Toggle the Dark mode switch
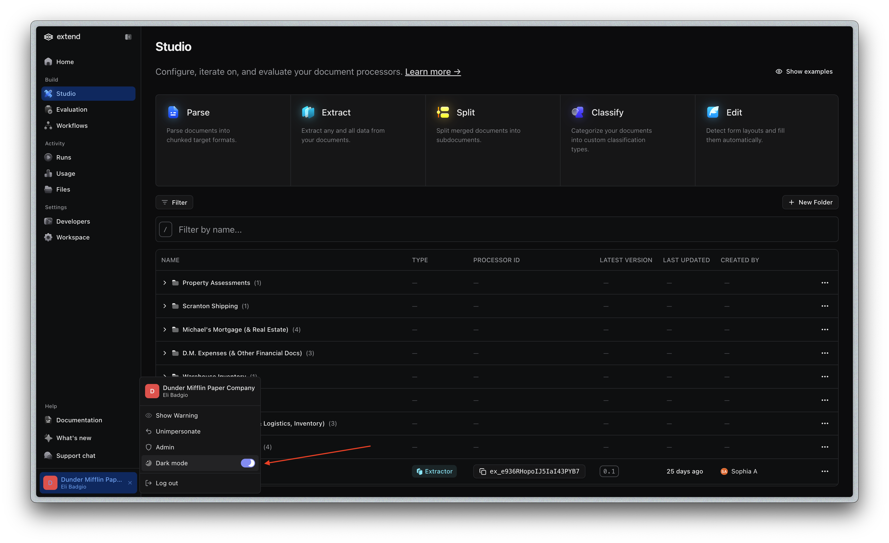The width and height of the screenshot is (889, 543). [x=248, y=463]
